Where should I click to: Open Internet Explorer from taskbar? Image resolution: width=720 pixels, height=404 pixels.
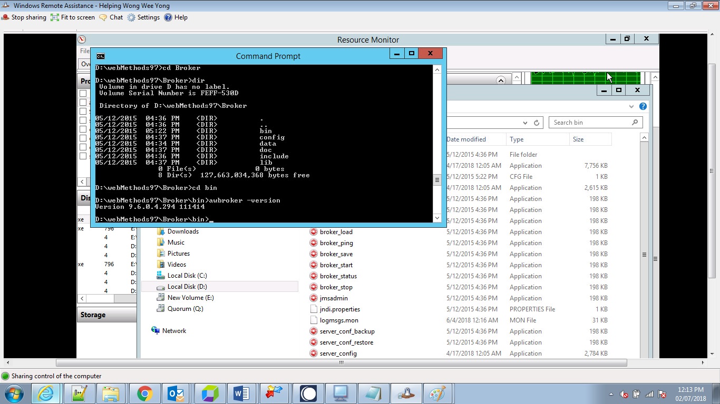[x=45, y=393]
